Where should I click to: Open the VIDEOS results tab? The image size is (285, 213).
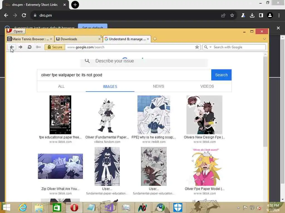tap(207, 87)
